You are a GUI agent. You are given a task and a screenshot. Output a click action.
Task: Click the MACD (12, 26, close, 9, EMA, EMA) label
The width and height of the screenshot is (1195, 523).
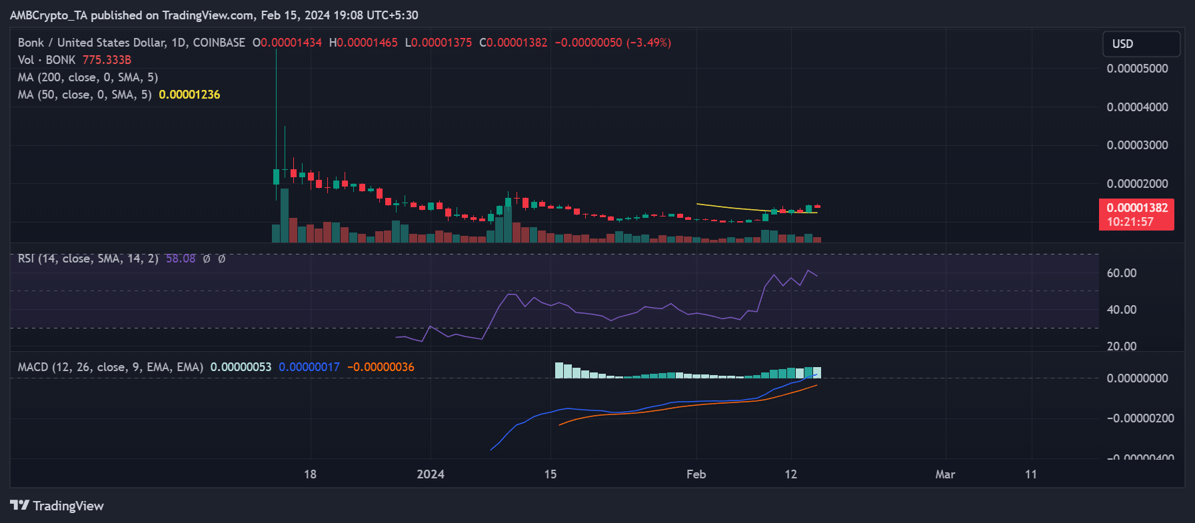click(111, 367)
